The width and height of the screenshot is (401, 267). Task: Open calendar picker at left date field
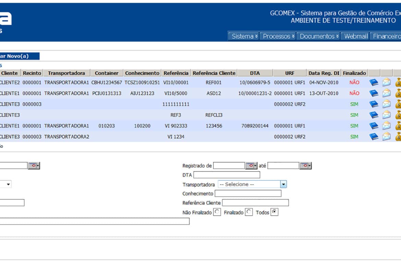pos(34,166)
